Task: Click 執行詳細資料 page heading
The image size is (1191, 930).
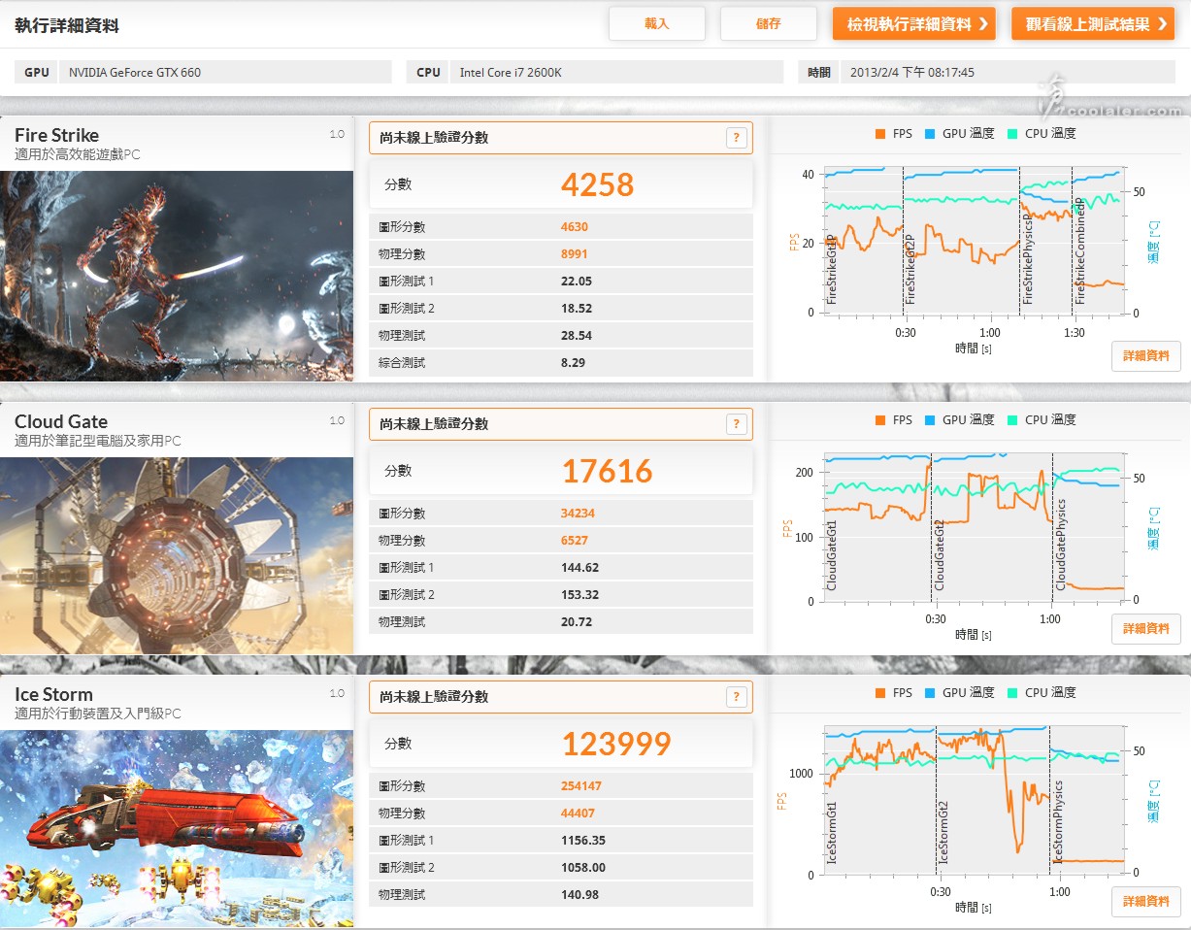Action: pyautogui.click(x=67, y=25)
